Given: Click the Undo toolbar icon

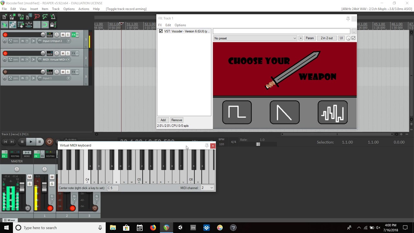Looking at the screenshot, I should [x=37, y=17].
